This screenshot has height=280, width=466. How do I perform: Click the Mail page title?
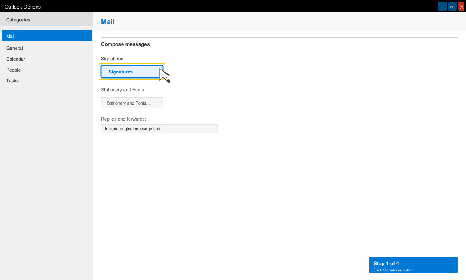tap(108, 22)
